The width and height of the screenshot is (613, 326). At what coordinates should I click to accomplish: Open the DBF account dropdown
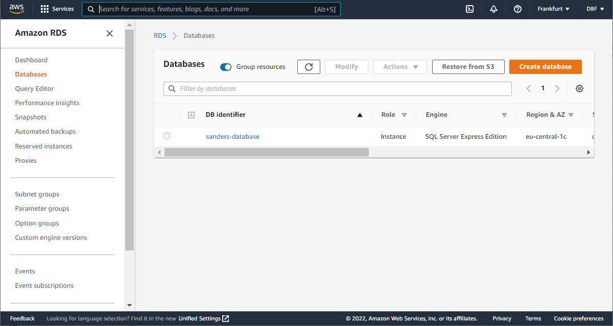(594, 9)
